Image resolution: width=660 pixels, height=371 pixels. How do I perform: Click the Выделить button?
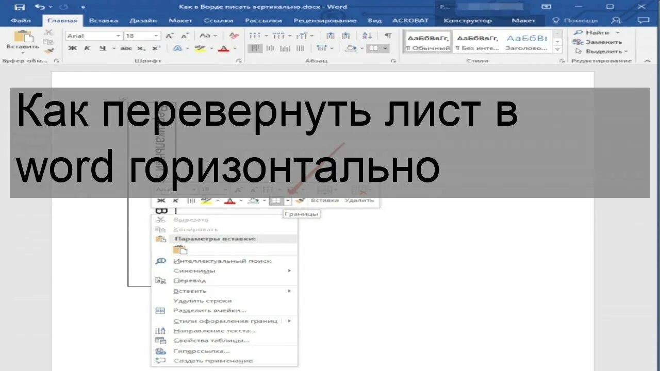point(601,51)
